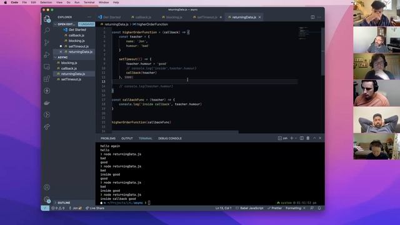Click the zsh terminal profile indicator
This screenshot has height=225, width=400.
point(282,138)
